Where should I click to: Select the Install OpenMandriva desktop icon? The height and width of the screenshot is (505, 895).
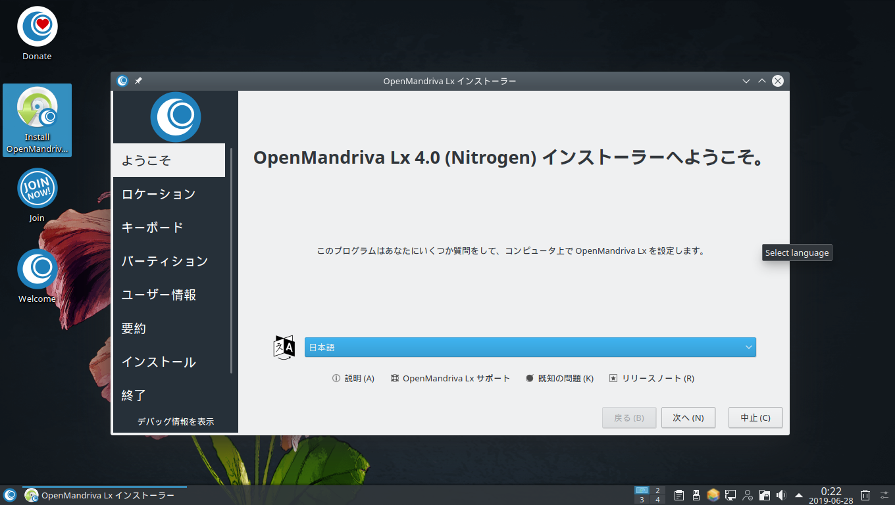(37, 120)
